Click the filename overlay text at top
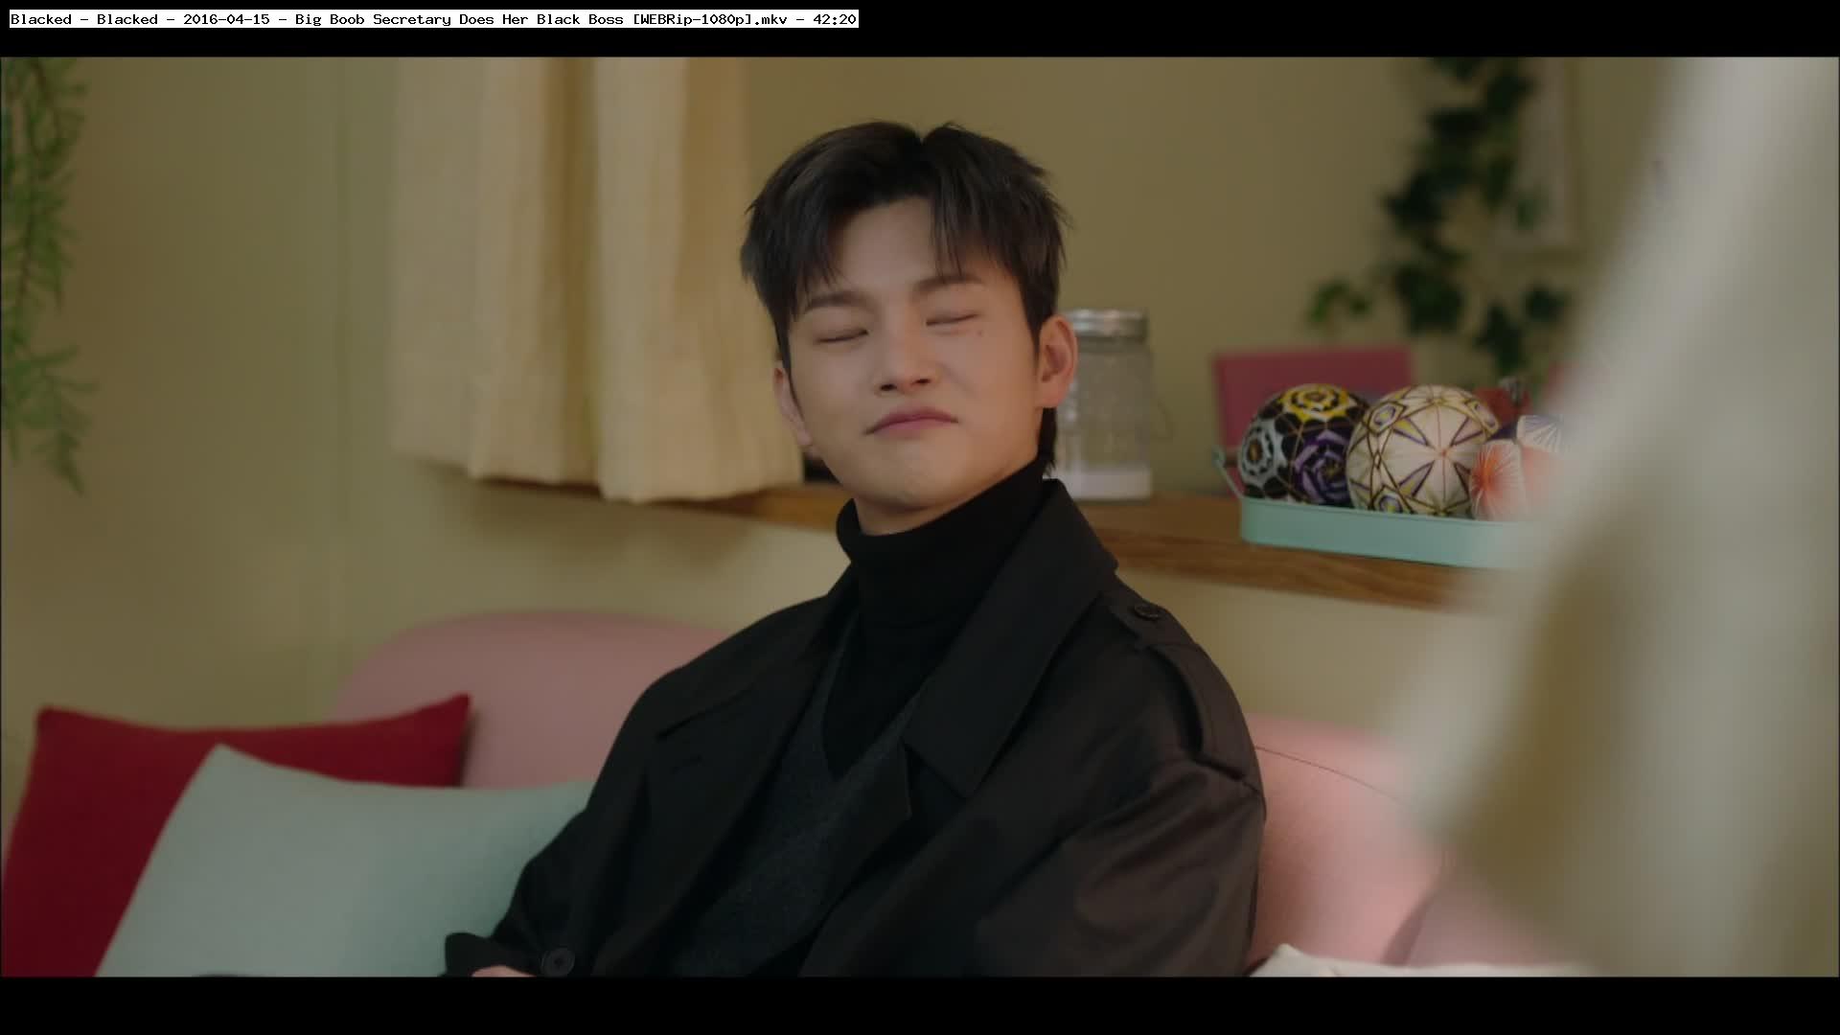1840x1035 pixels. (x=433, y=19)
